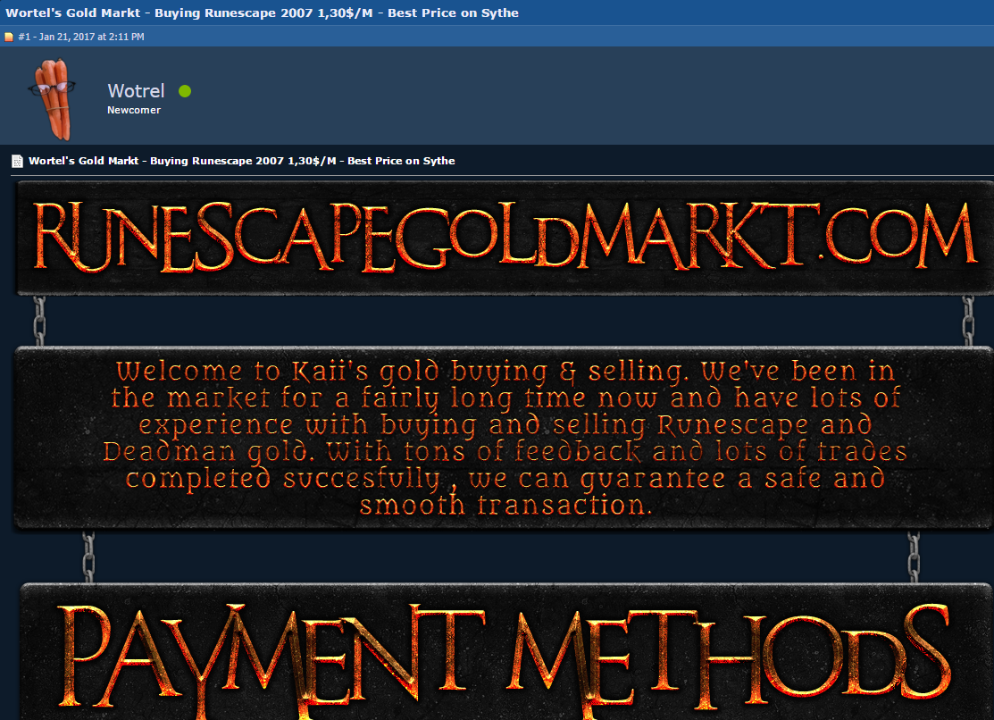Open the RUNESCAPEGOLDMARKT.COM banner image
This screenshot has width=994, height=720.
click(504, 238)
